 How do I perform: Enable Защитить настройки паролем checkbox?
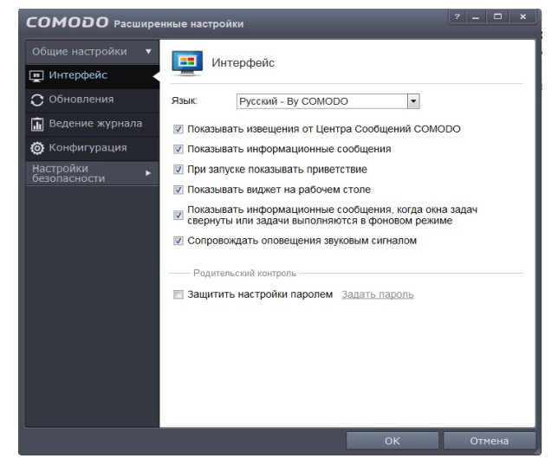click(x=178, y=294)
